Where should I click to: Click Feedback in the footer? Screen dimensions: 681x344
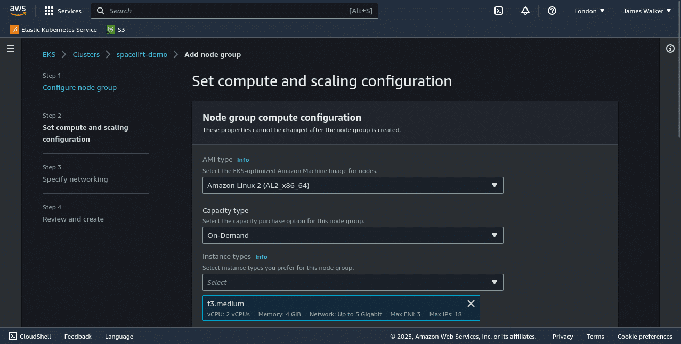click(x=78, y=336)
